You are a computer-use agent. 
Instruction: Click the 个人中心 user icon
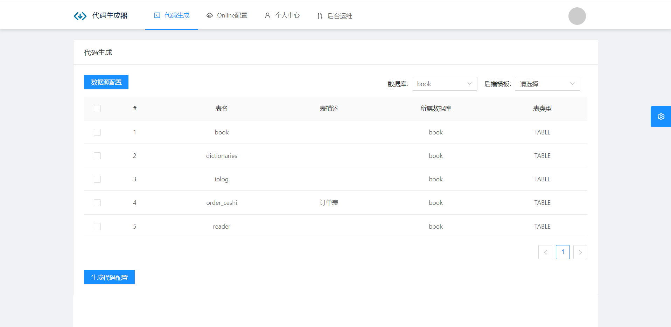[267, 15]
